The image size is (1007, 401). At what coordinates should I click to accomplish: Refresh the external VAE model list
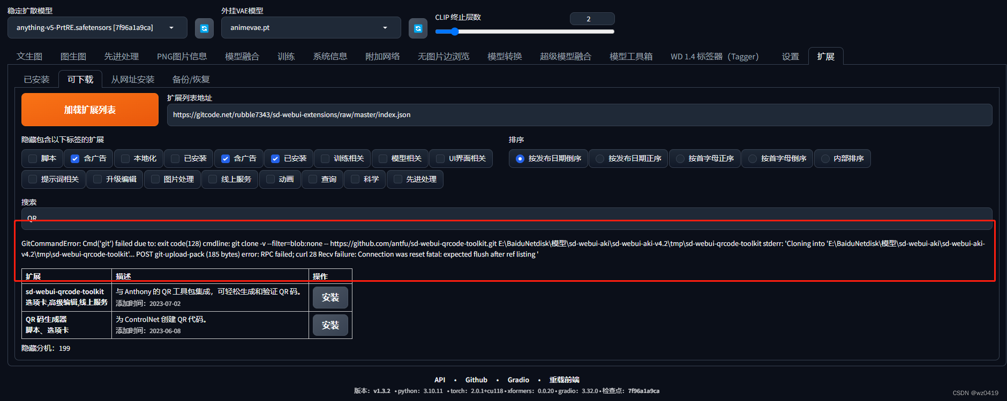(x=418, y=28)
